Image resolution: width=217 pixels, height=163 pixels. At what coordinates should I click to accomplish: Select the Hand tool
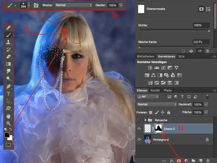coord(8,116)
